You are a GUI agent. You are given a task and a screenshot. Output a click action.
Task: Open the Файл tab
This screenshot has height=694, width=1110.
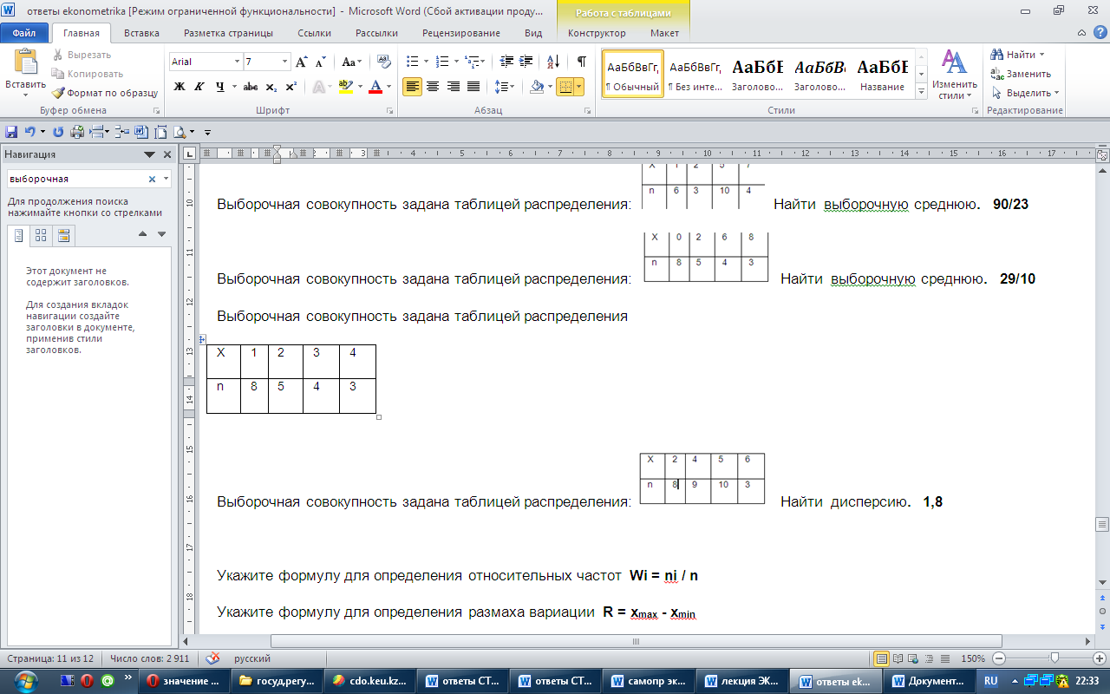(24, 33)
